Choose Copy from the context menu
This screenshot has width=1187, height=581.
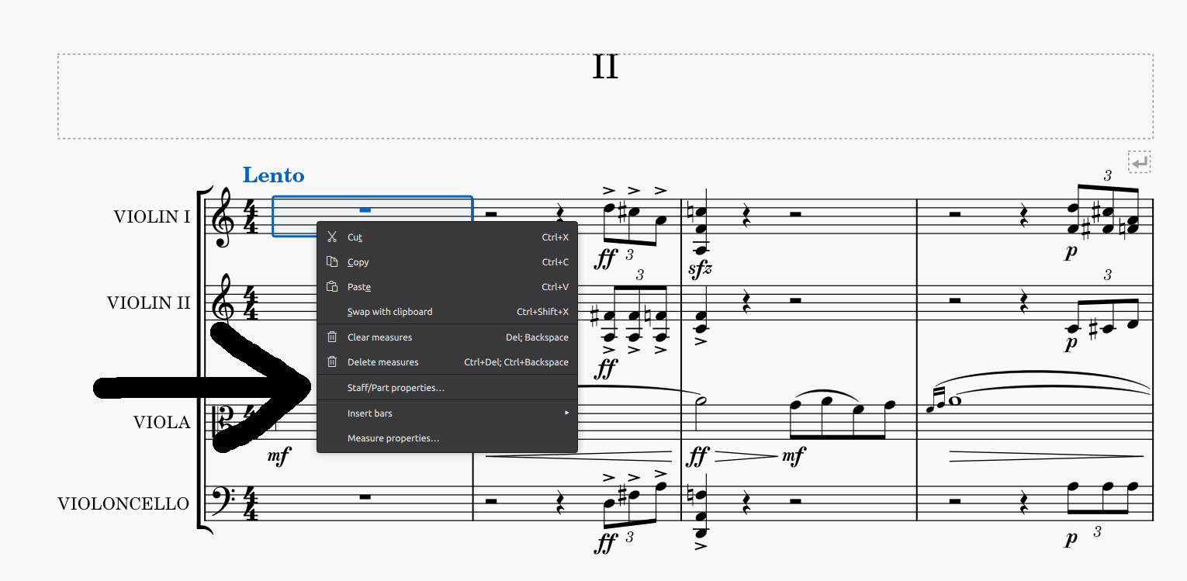tap(447, 262)
